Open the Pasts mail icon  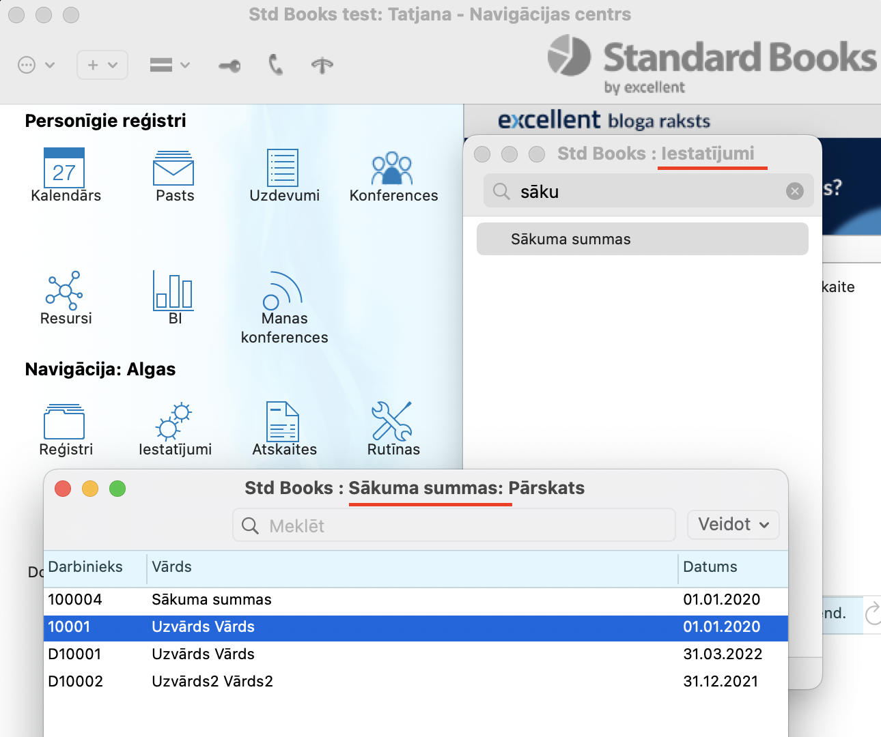[x=173, y=169]
